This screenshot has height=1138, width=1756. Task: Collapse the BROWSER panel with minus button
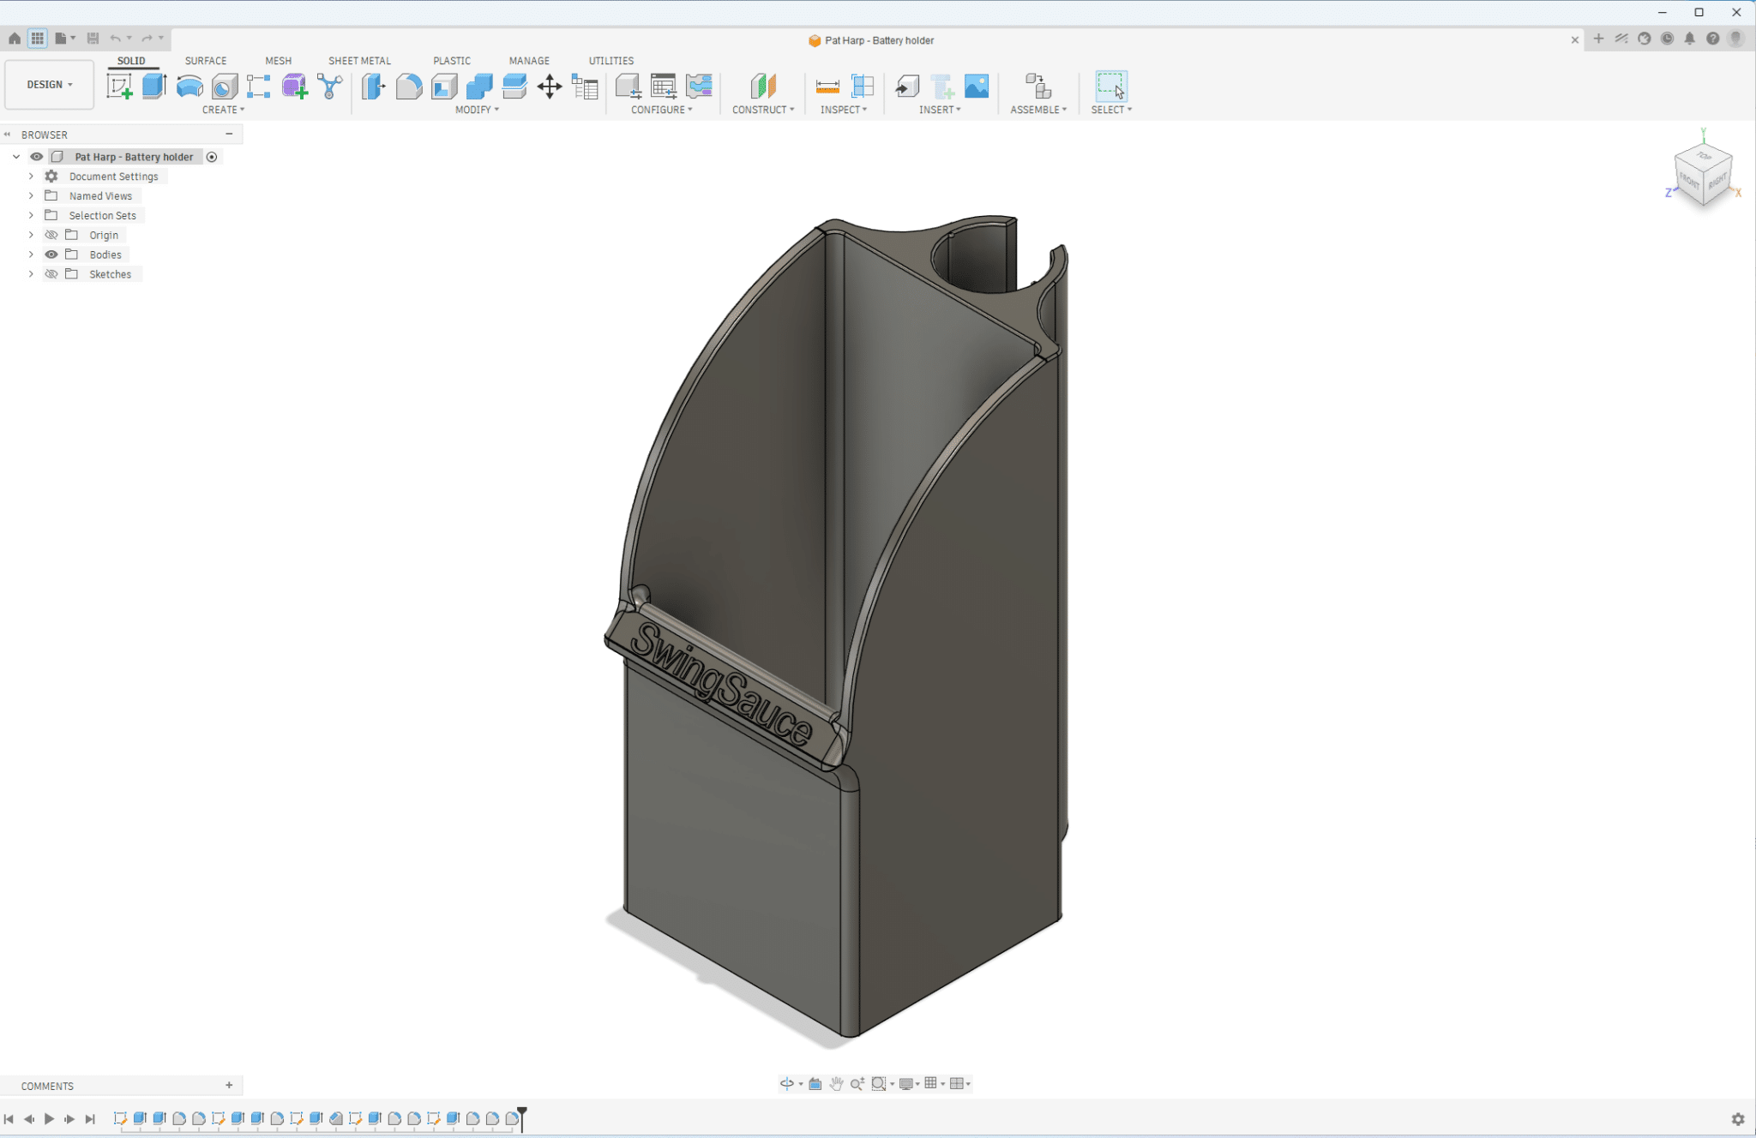[x=229, y=135]
